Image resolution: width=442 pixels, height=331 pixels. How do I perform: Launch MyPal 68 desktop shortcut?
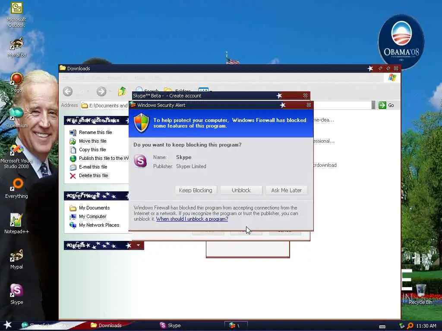pos(16,47)
